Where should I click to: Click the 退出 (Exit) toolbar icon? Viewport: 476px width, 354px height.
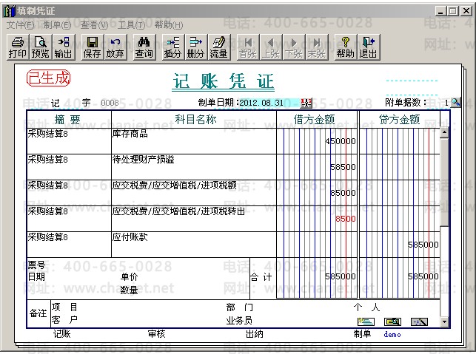click(x=369, y=47)
